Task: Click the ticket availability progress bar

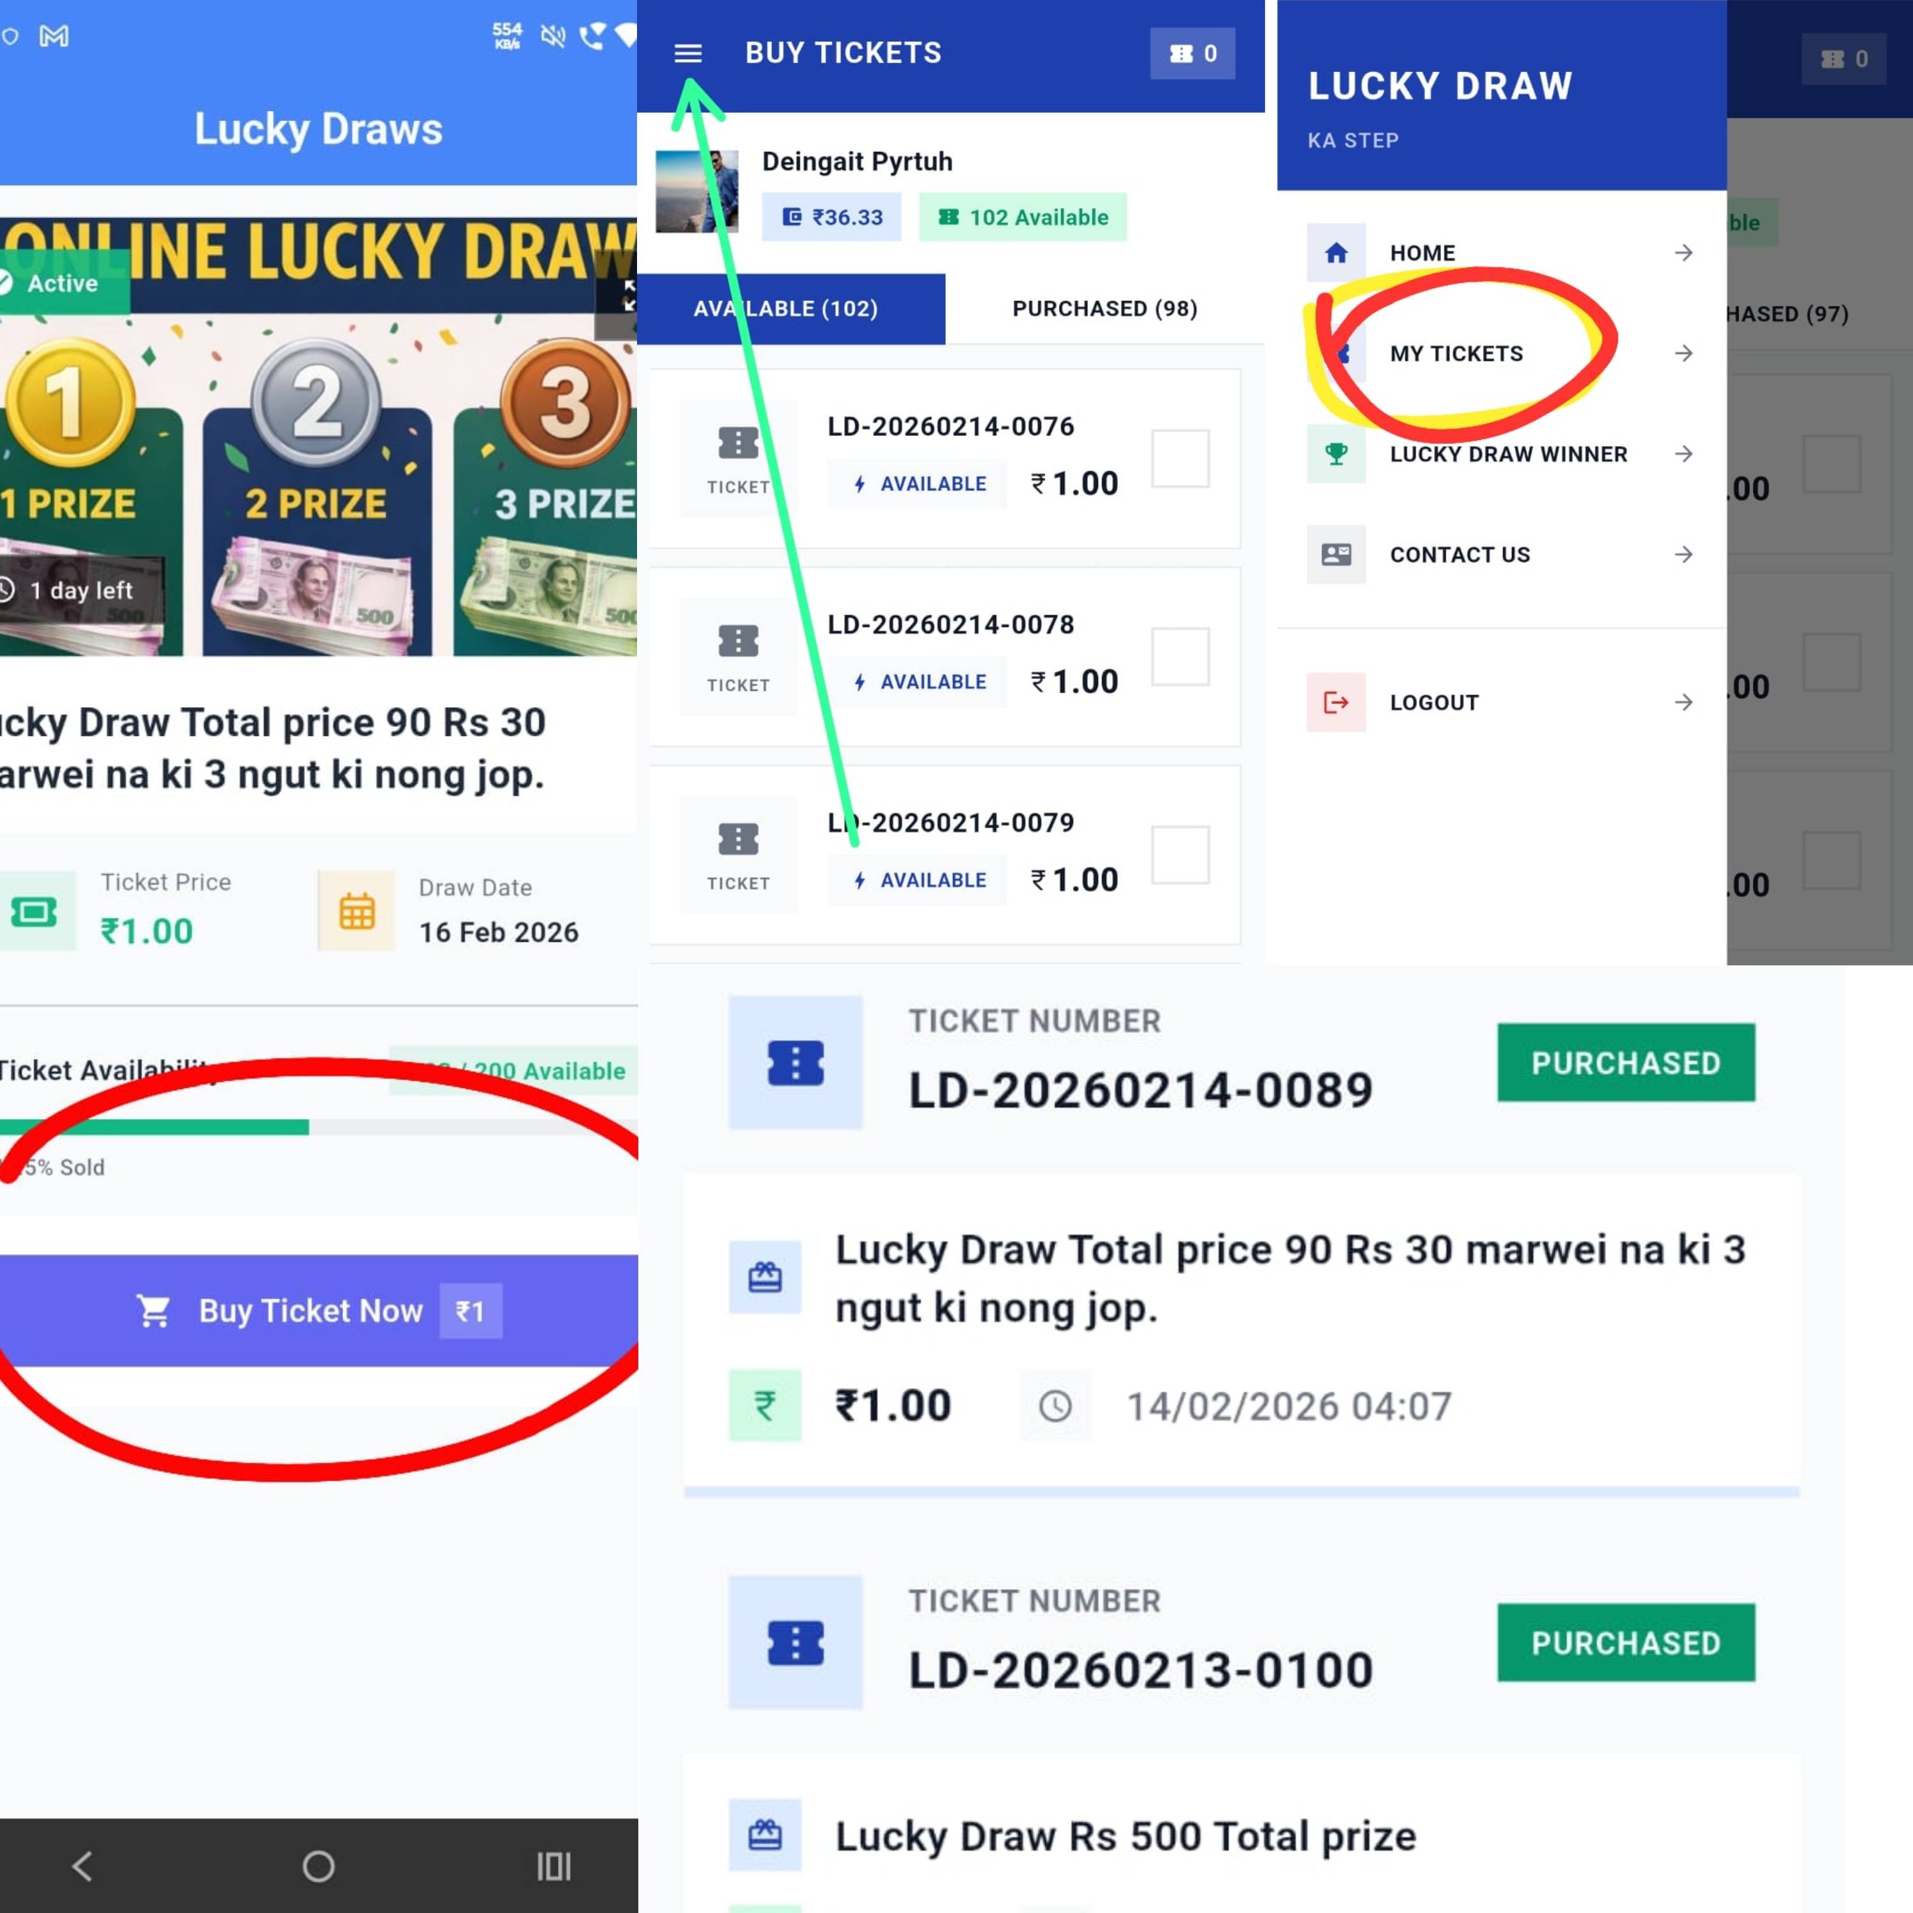Action: [319, 1127]
